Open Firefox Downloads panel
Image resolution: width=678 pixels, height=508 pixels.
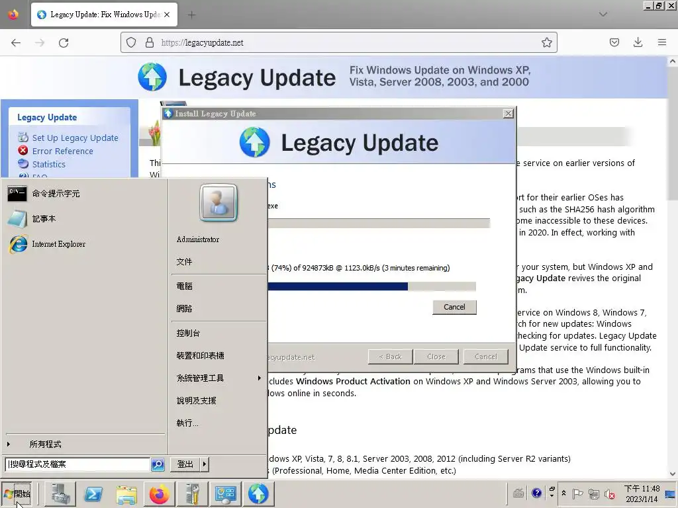638,42
